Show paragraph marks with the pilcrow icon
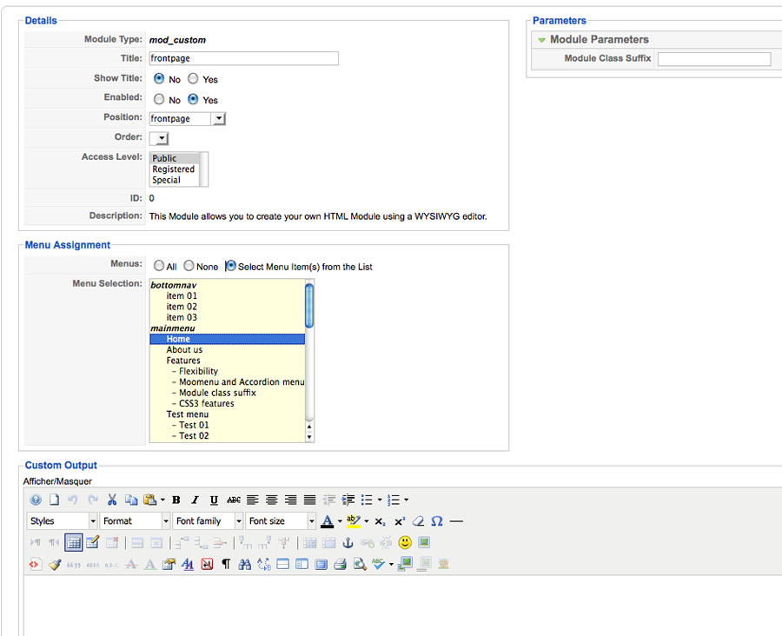Viewport: 782px width, 636px height. 226,564
